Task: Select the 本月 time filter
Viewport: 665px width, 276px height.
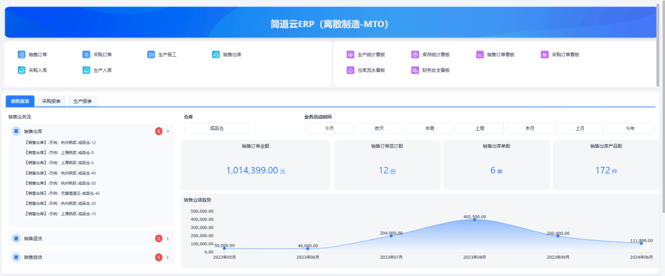Action: (x=530, y=128)
